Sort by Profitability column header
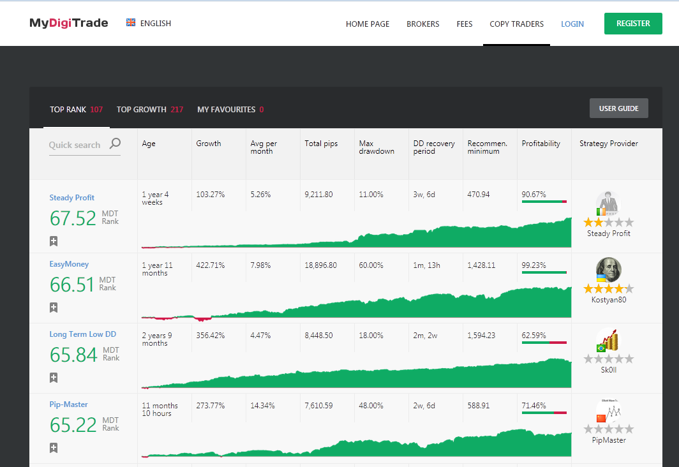Screen dimensions: 679x467 pos(541,144)
